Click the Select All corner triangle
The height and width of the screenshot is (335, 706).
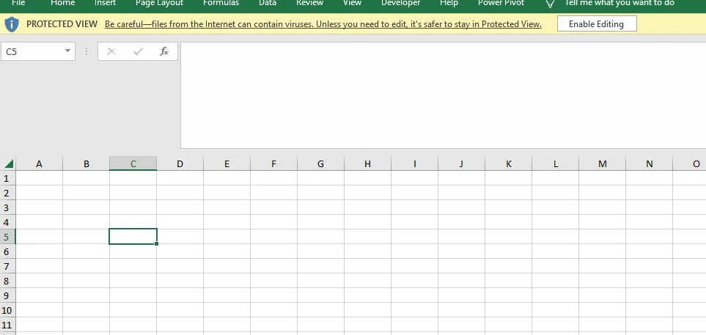point(9,163)
